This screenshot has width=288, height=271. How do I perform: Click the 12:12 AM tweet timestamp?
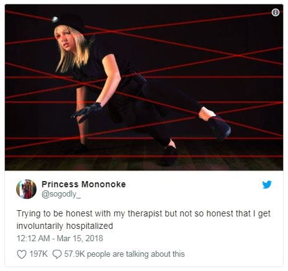[x=33, y=238]
